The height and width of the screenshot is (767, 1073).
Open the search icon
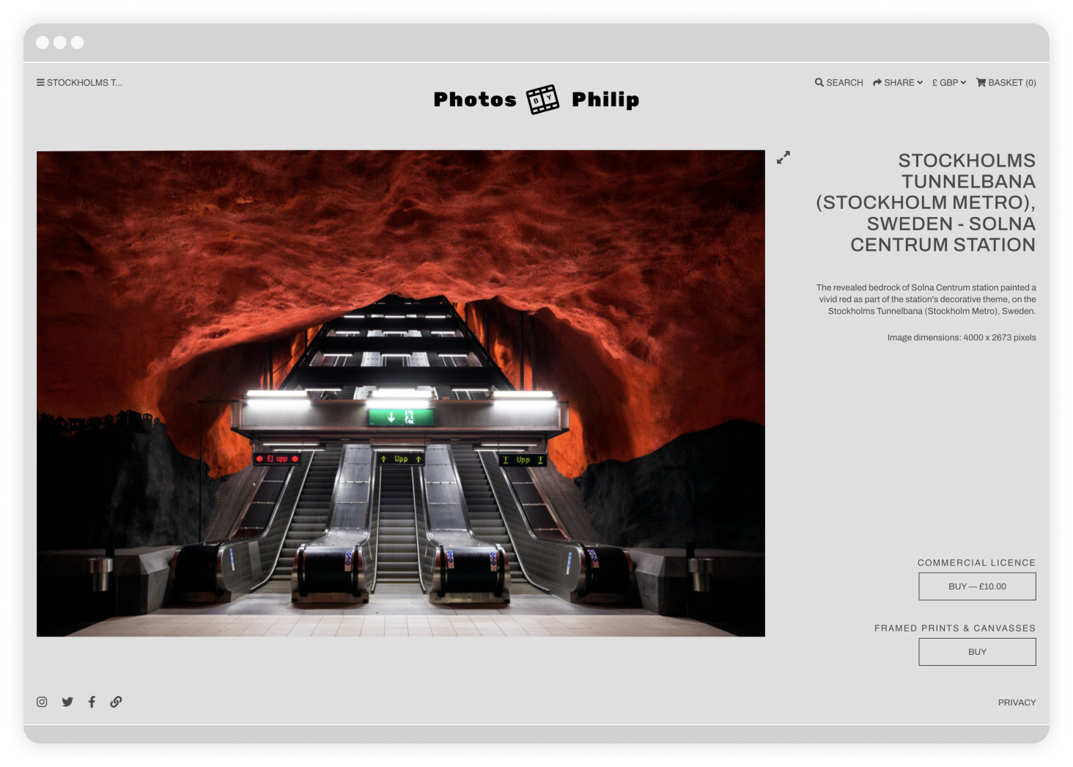coord(819,82)
